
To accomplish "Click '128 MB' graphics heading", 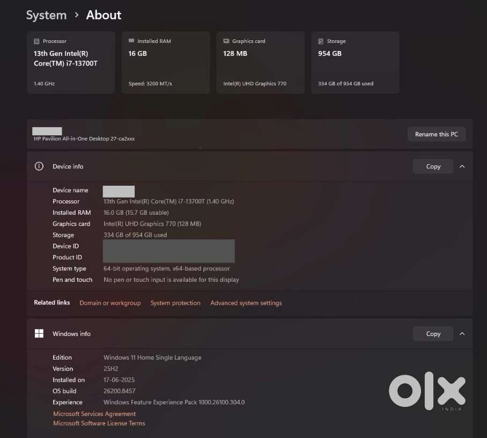I will (235, 54).
